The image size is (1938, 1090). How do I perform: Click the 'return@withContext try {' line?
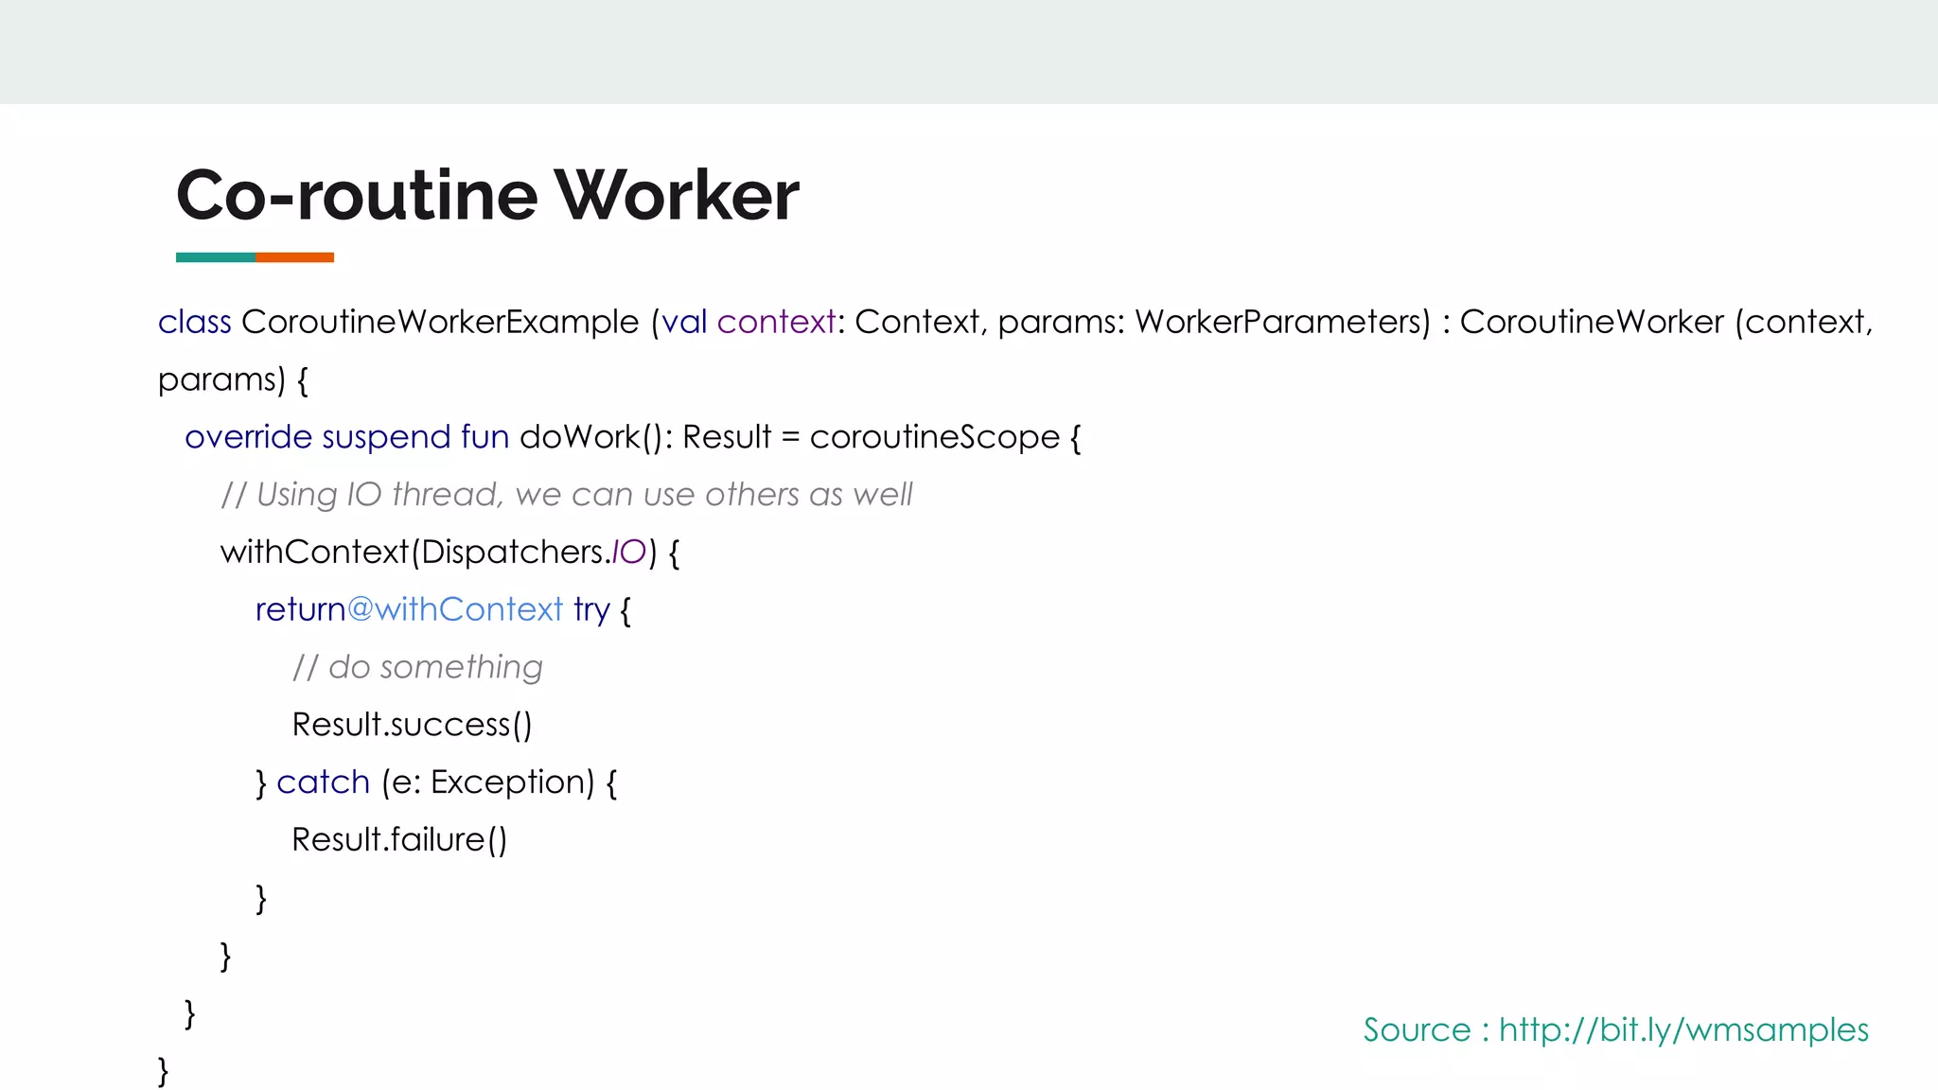[443, 609]
